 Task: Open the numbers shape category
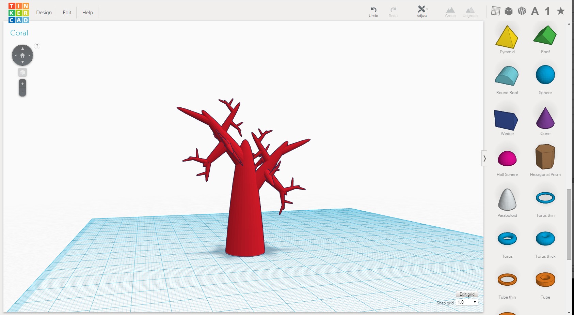coord(547,11)
